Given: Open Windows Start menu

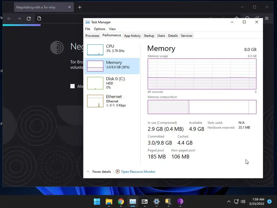Looking at the screenshot, I should 97,201.
